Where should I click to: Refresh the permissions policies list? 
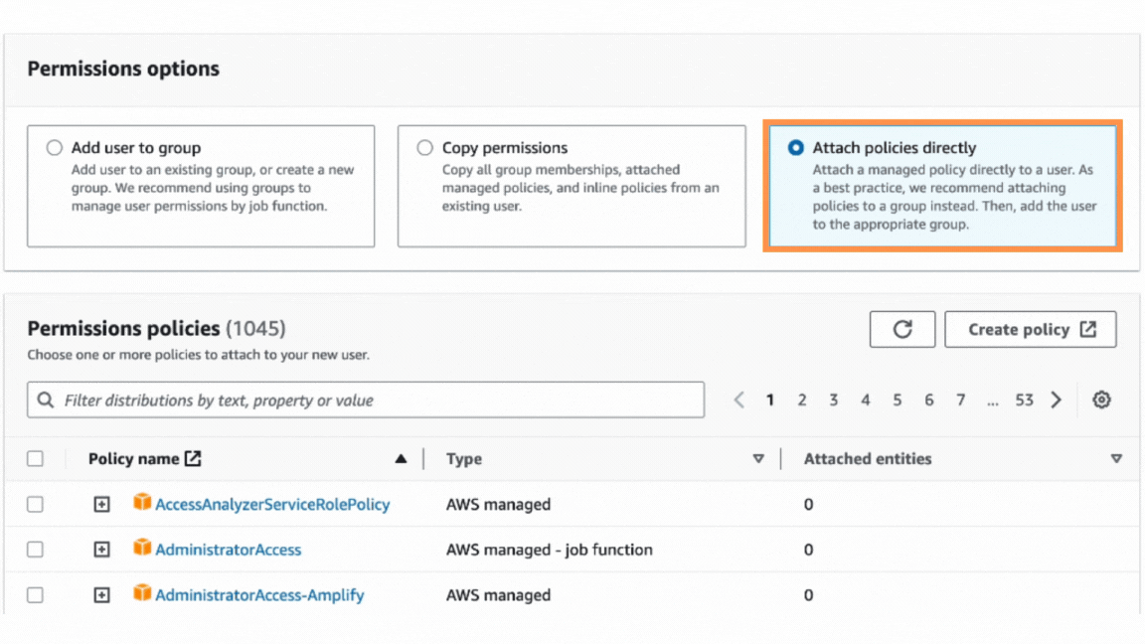[902, 329]
